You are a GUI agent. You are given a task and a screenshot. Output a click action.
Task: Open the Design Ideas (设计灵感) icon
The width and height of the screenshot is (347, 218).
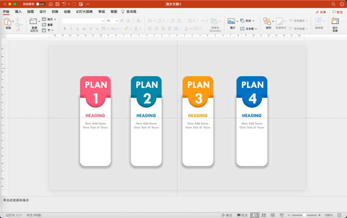335,21
